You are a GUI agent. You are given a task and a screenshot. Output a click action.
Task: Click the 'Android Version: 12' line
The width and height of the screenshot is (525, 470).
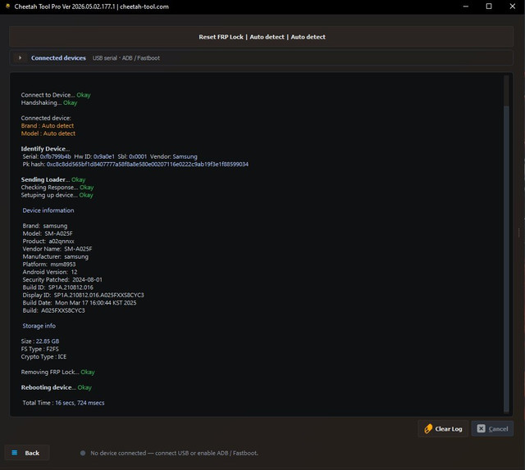coord(49,272)
